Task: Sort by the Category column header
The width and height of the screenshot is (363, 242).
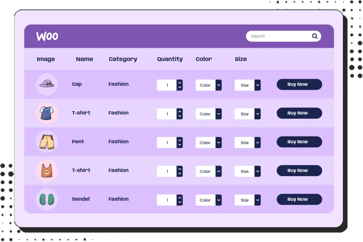Action: point(123,59)
